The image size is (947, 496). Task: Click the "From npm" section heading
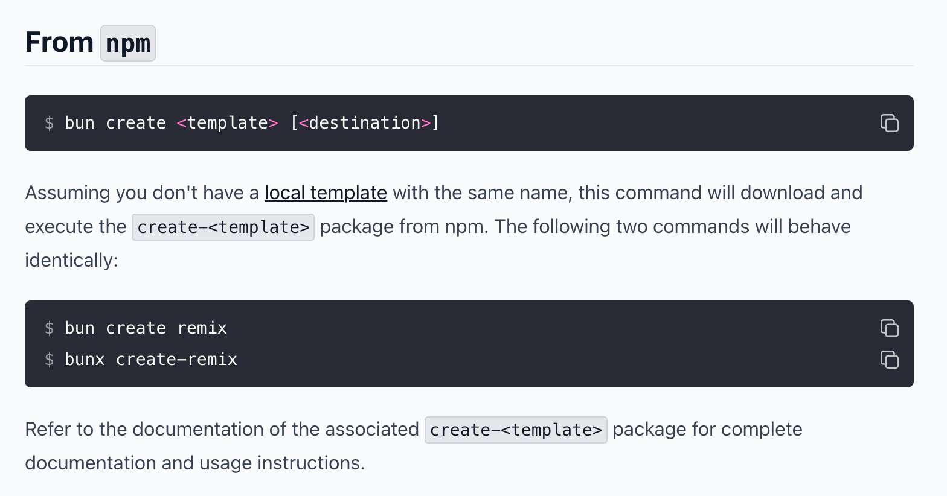coord(59,43)
